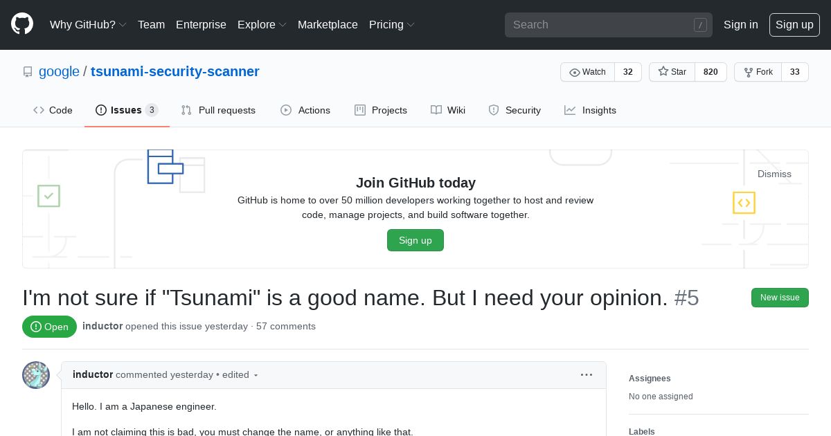Image resolution: width=831 pixels, height=436 pixels.
Task: Create a New issue
Action: pyautogui.click(x=780, y=298)
